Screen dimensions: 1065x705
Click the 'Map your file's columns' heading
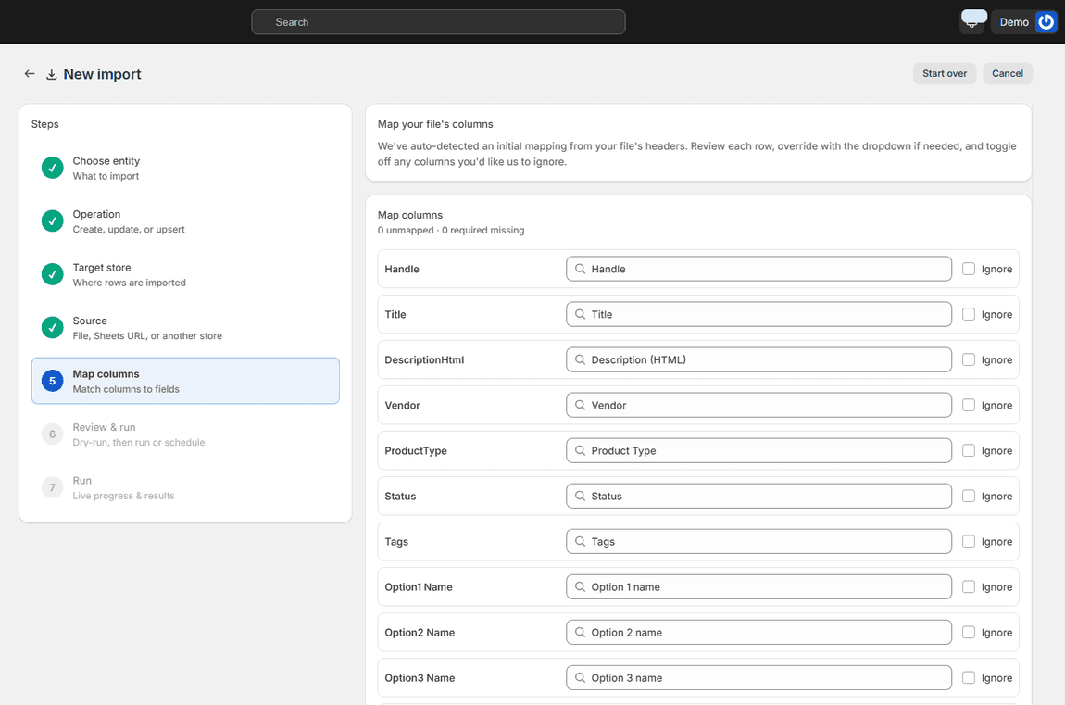pos(435,124)
